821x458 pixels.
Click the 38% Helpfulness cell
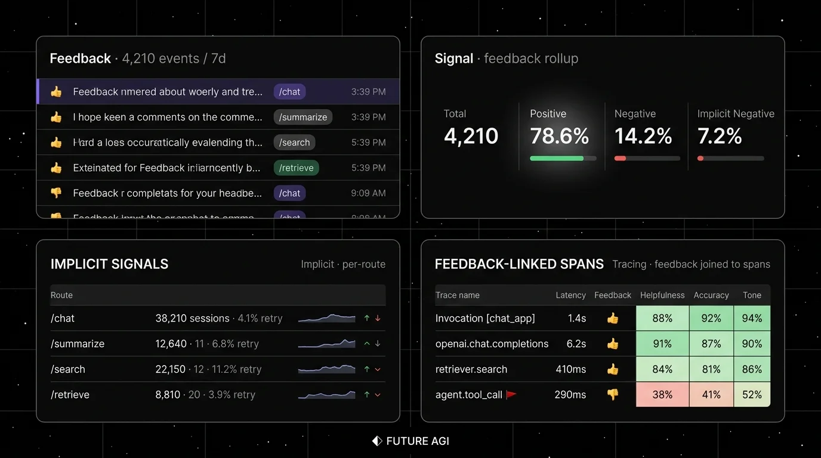click(662, 395)
